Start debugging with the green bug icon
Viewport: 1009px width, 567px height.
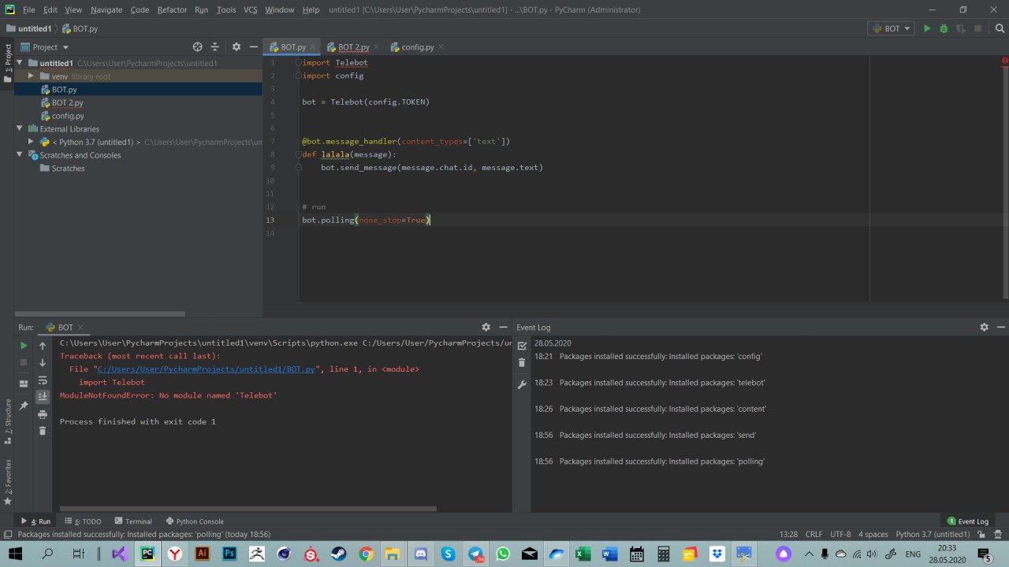(944, 28)
